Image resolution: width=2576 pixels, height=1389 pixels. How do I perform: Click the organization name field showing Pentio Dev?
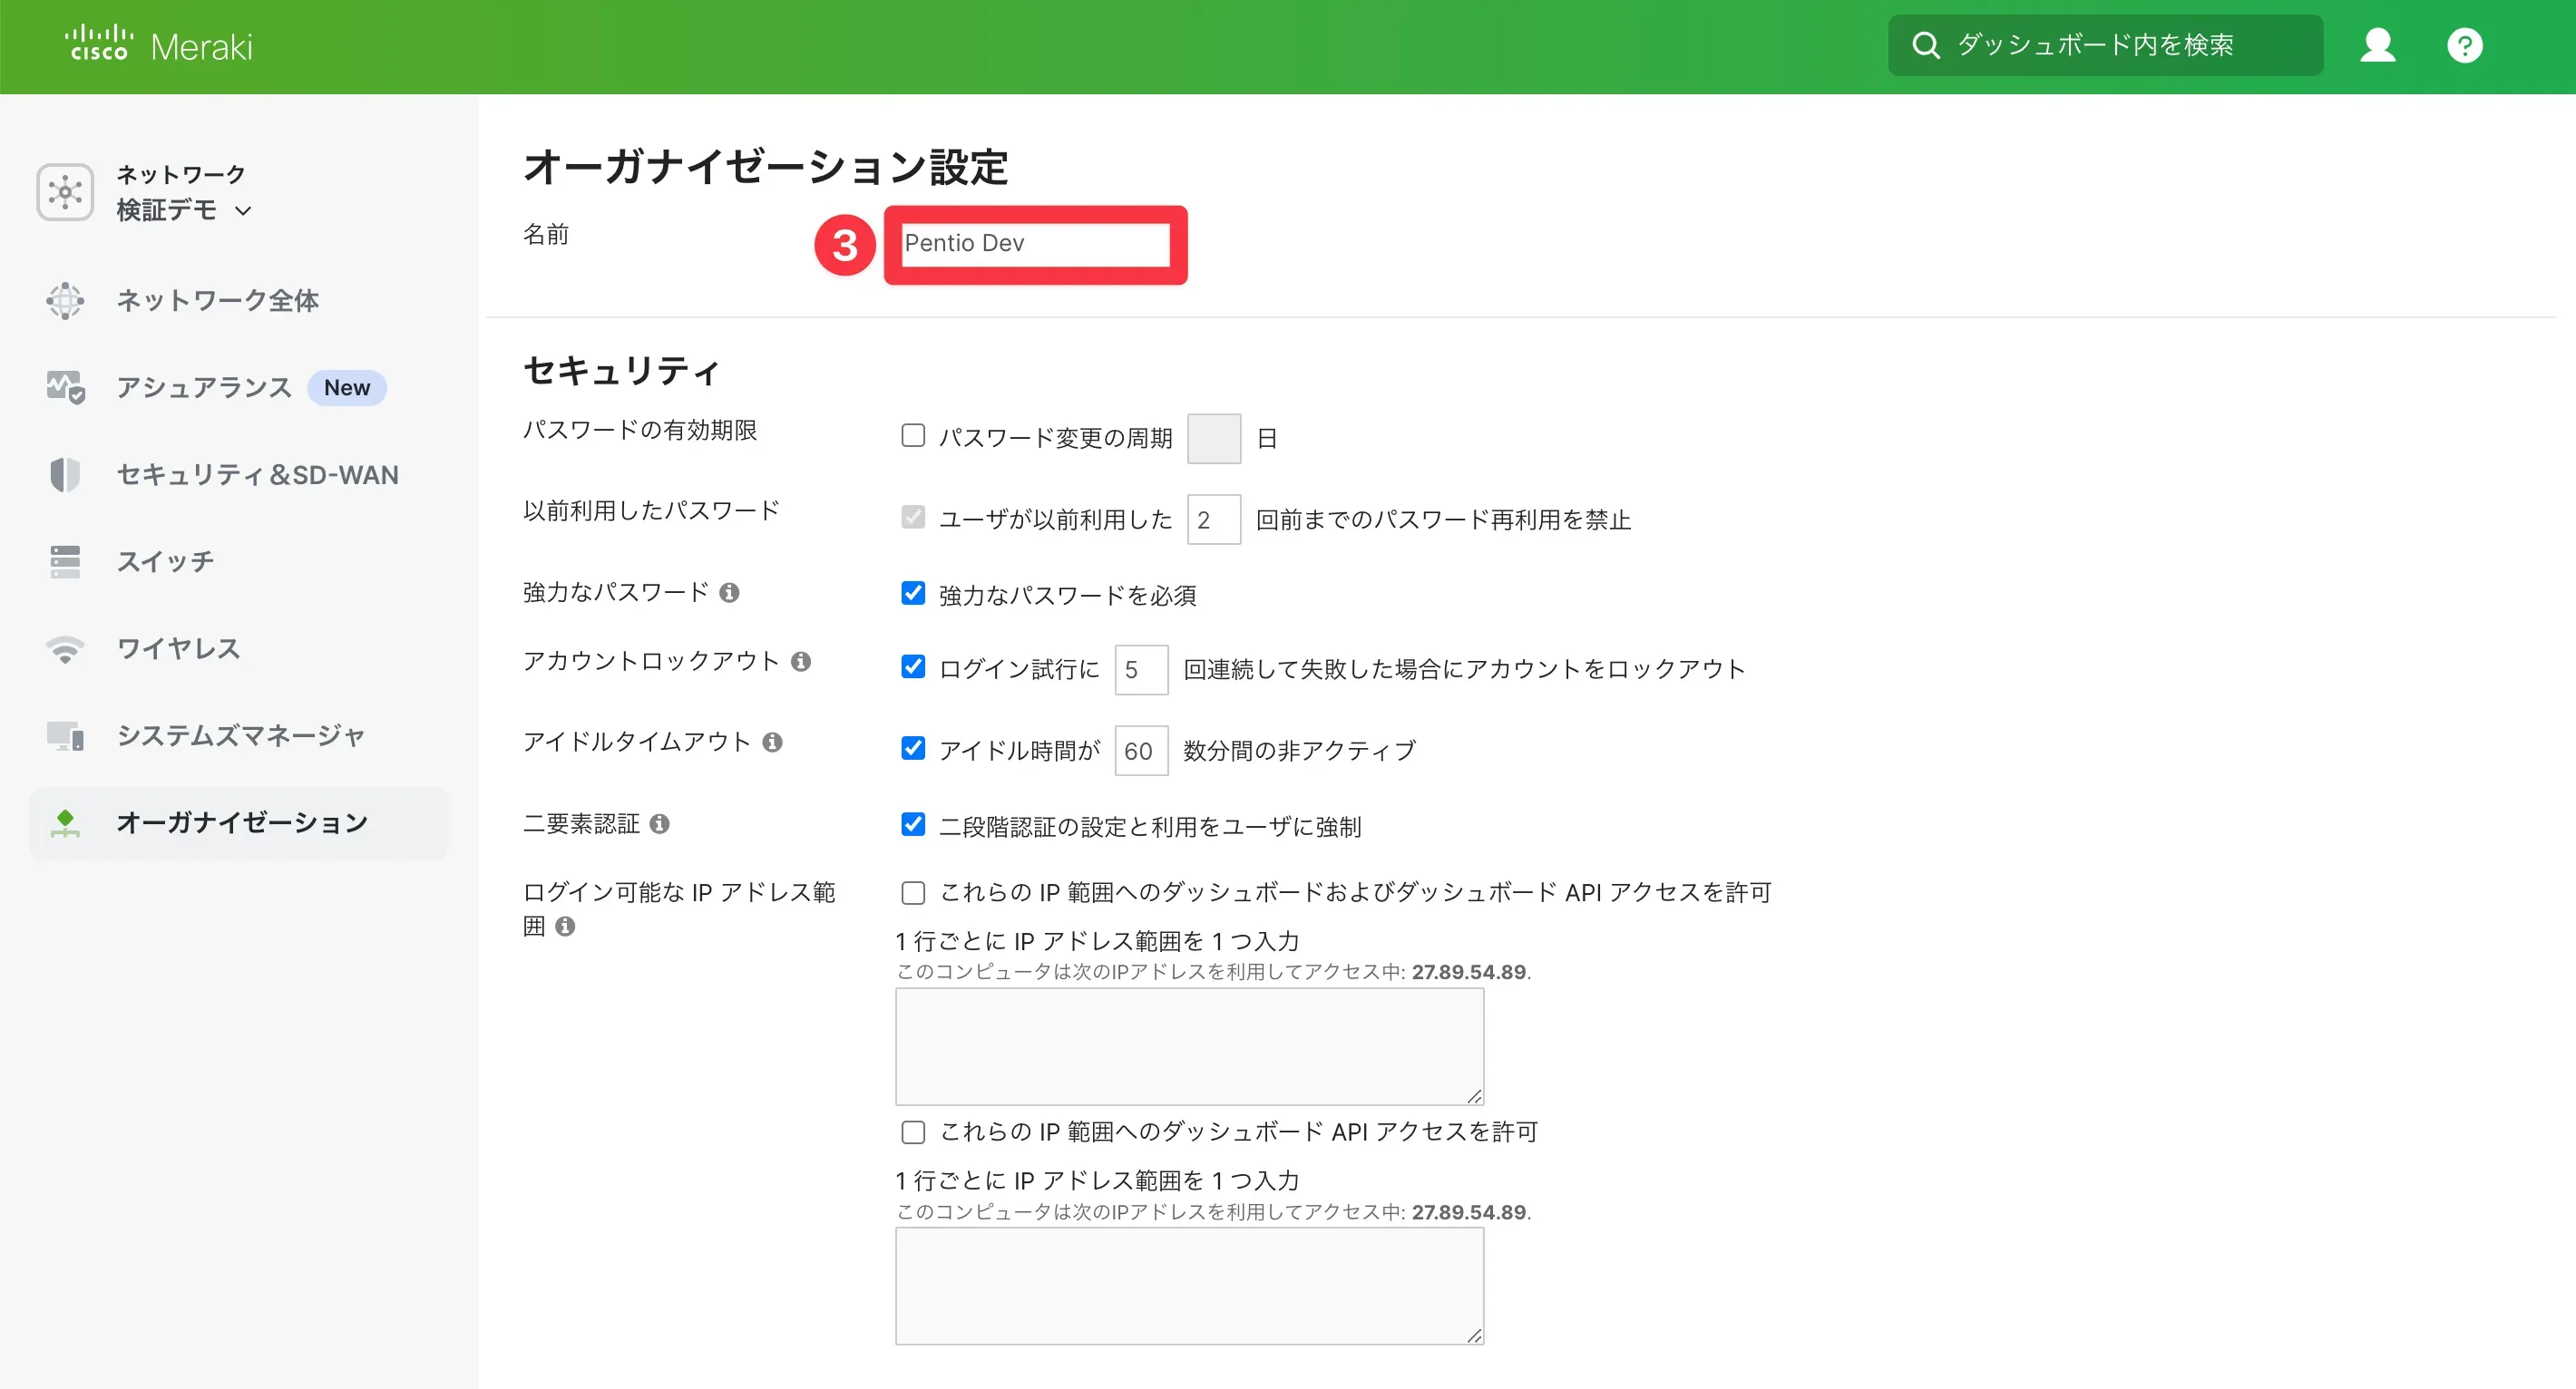pyautogui.click(x=1036, y=243)
